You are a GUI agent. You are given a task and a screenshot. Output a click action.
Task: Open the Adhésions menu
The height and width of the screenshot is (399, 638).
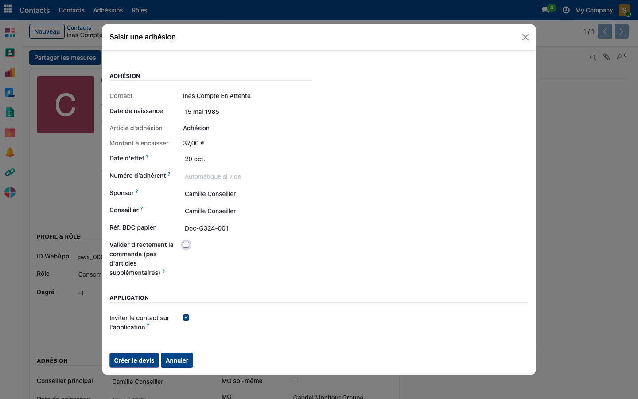(108, 10)
